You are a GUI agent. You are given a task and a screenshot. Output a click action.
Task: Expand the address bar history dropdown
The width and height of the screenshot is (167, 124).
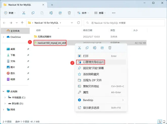click(72, 23)
